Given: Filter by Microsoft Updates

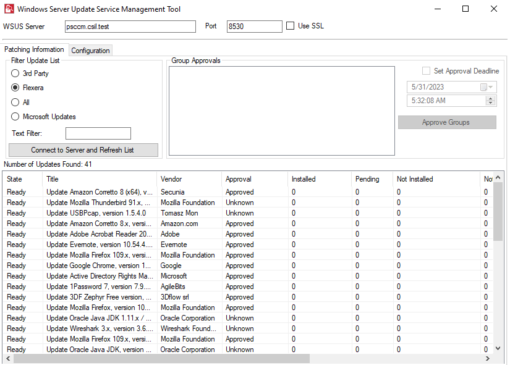Looking at the screenshot, I should [x=15, y=117].
